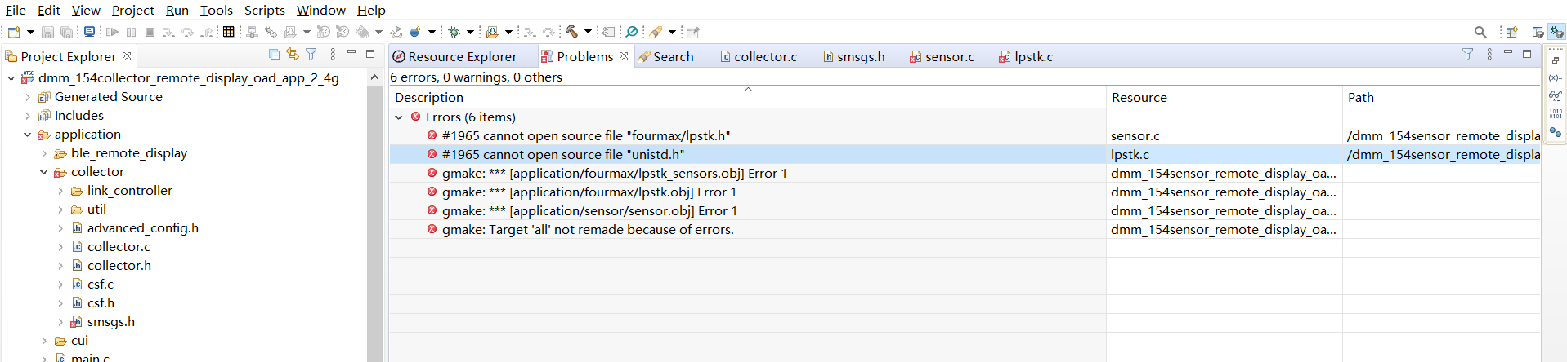Viewport: 1567px width, 362px height.
Task: Open the Expressions glasses icon in the side bar
Action: [1556, 95]
